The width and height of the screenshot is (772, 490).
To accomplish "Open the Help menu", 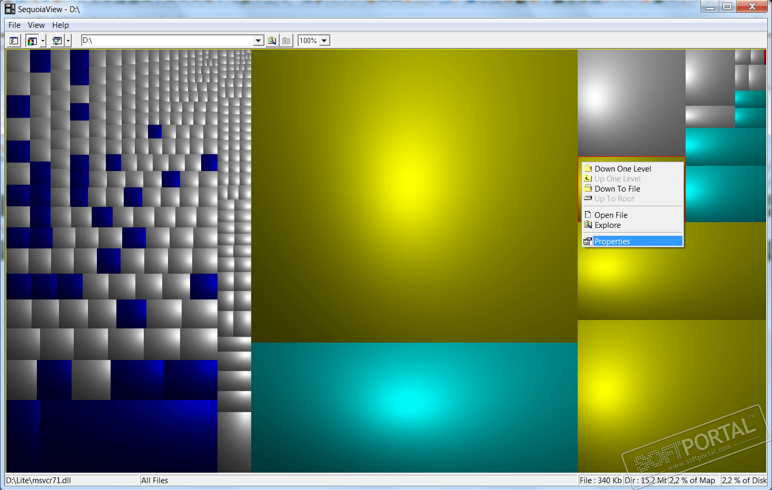I will (x=61, y=25).
